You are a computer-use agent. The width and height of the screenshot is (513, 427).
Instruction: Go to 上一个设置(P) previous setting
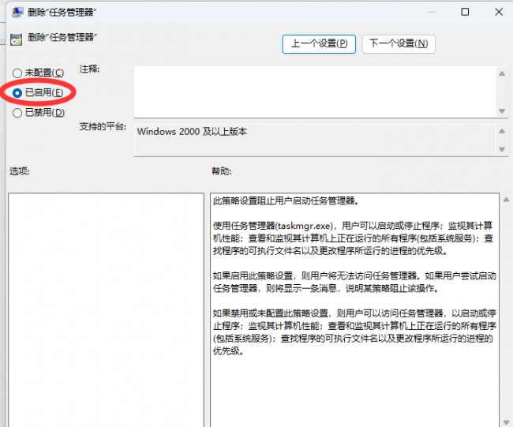click(319, 44)
